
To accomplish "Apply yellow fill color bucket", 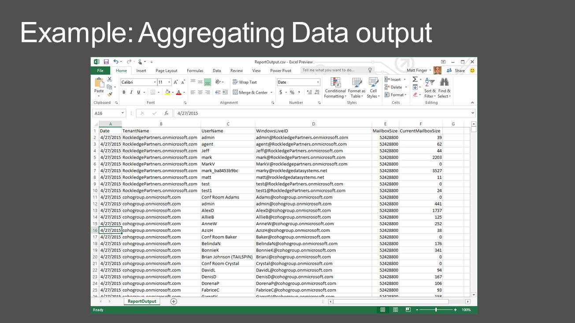I will point(167,92).
